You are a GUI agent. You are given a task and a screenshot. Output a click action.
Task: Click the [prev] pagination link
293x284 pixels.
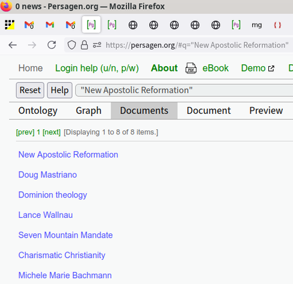[x=25, y=132]
